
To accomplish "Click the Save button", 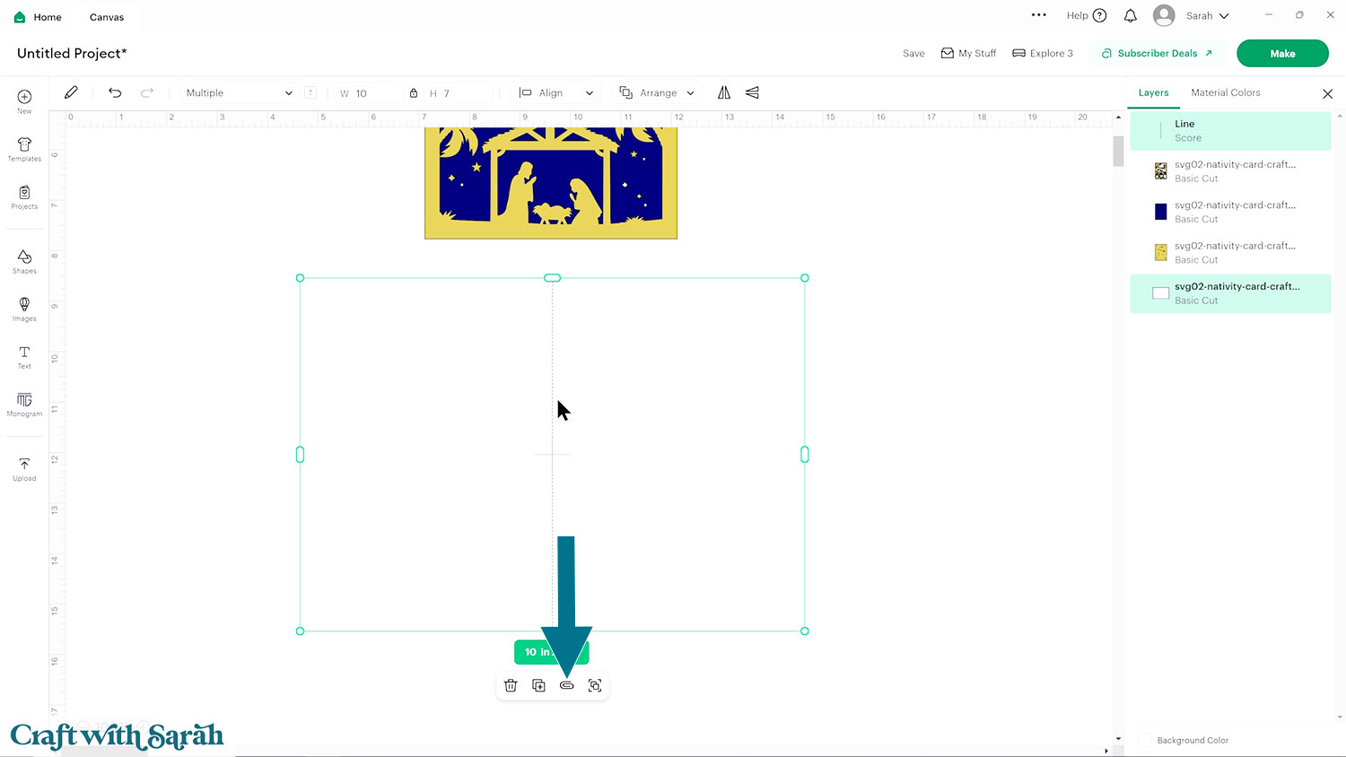I will coord(913,54).
